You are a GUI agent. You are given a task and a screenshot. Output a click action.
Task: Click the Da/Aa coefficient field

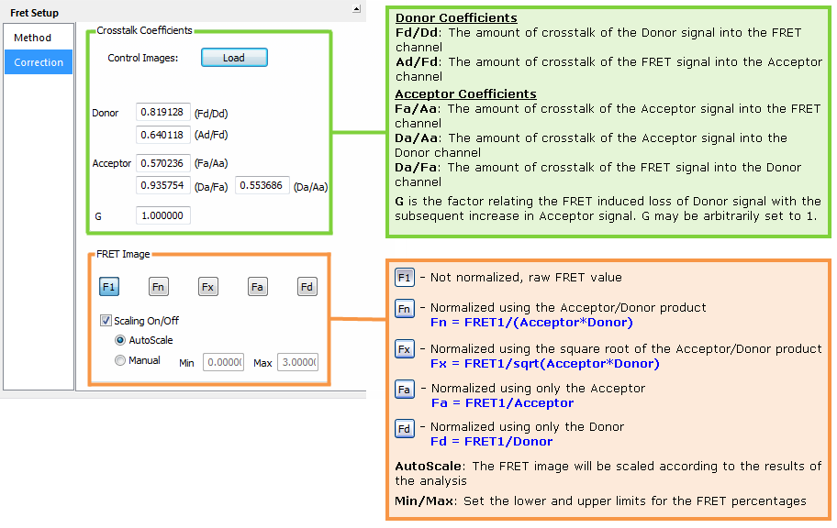pos(262,185)
